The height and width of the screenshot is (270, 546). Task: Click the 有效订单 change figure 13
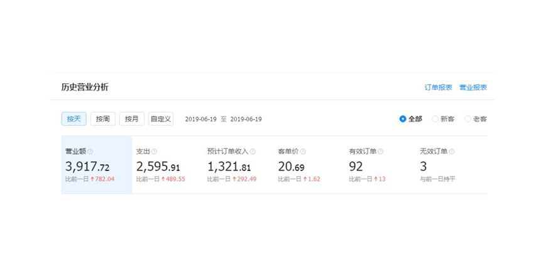(382, 179)
